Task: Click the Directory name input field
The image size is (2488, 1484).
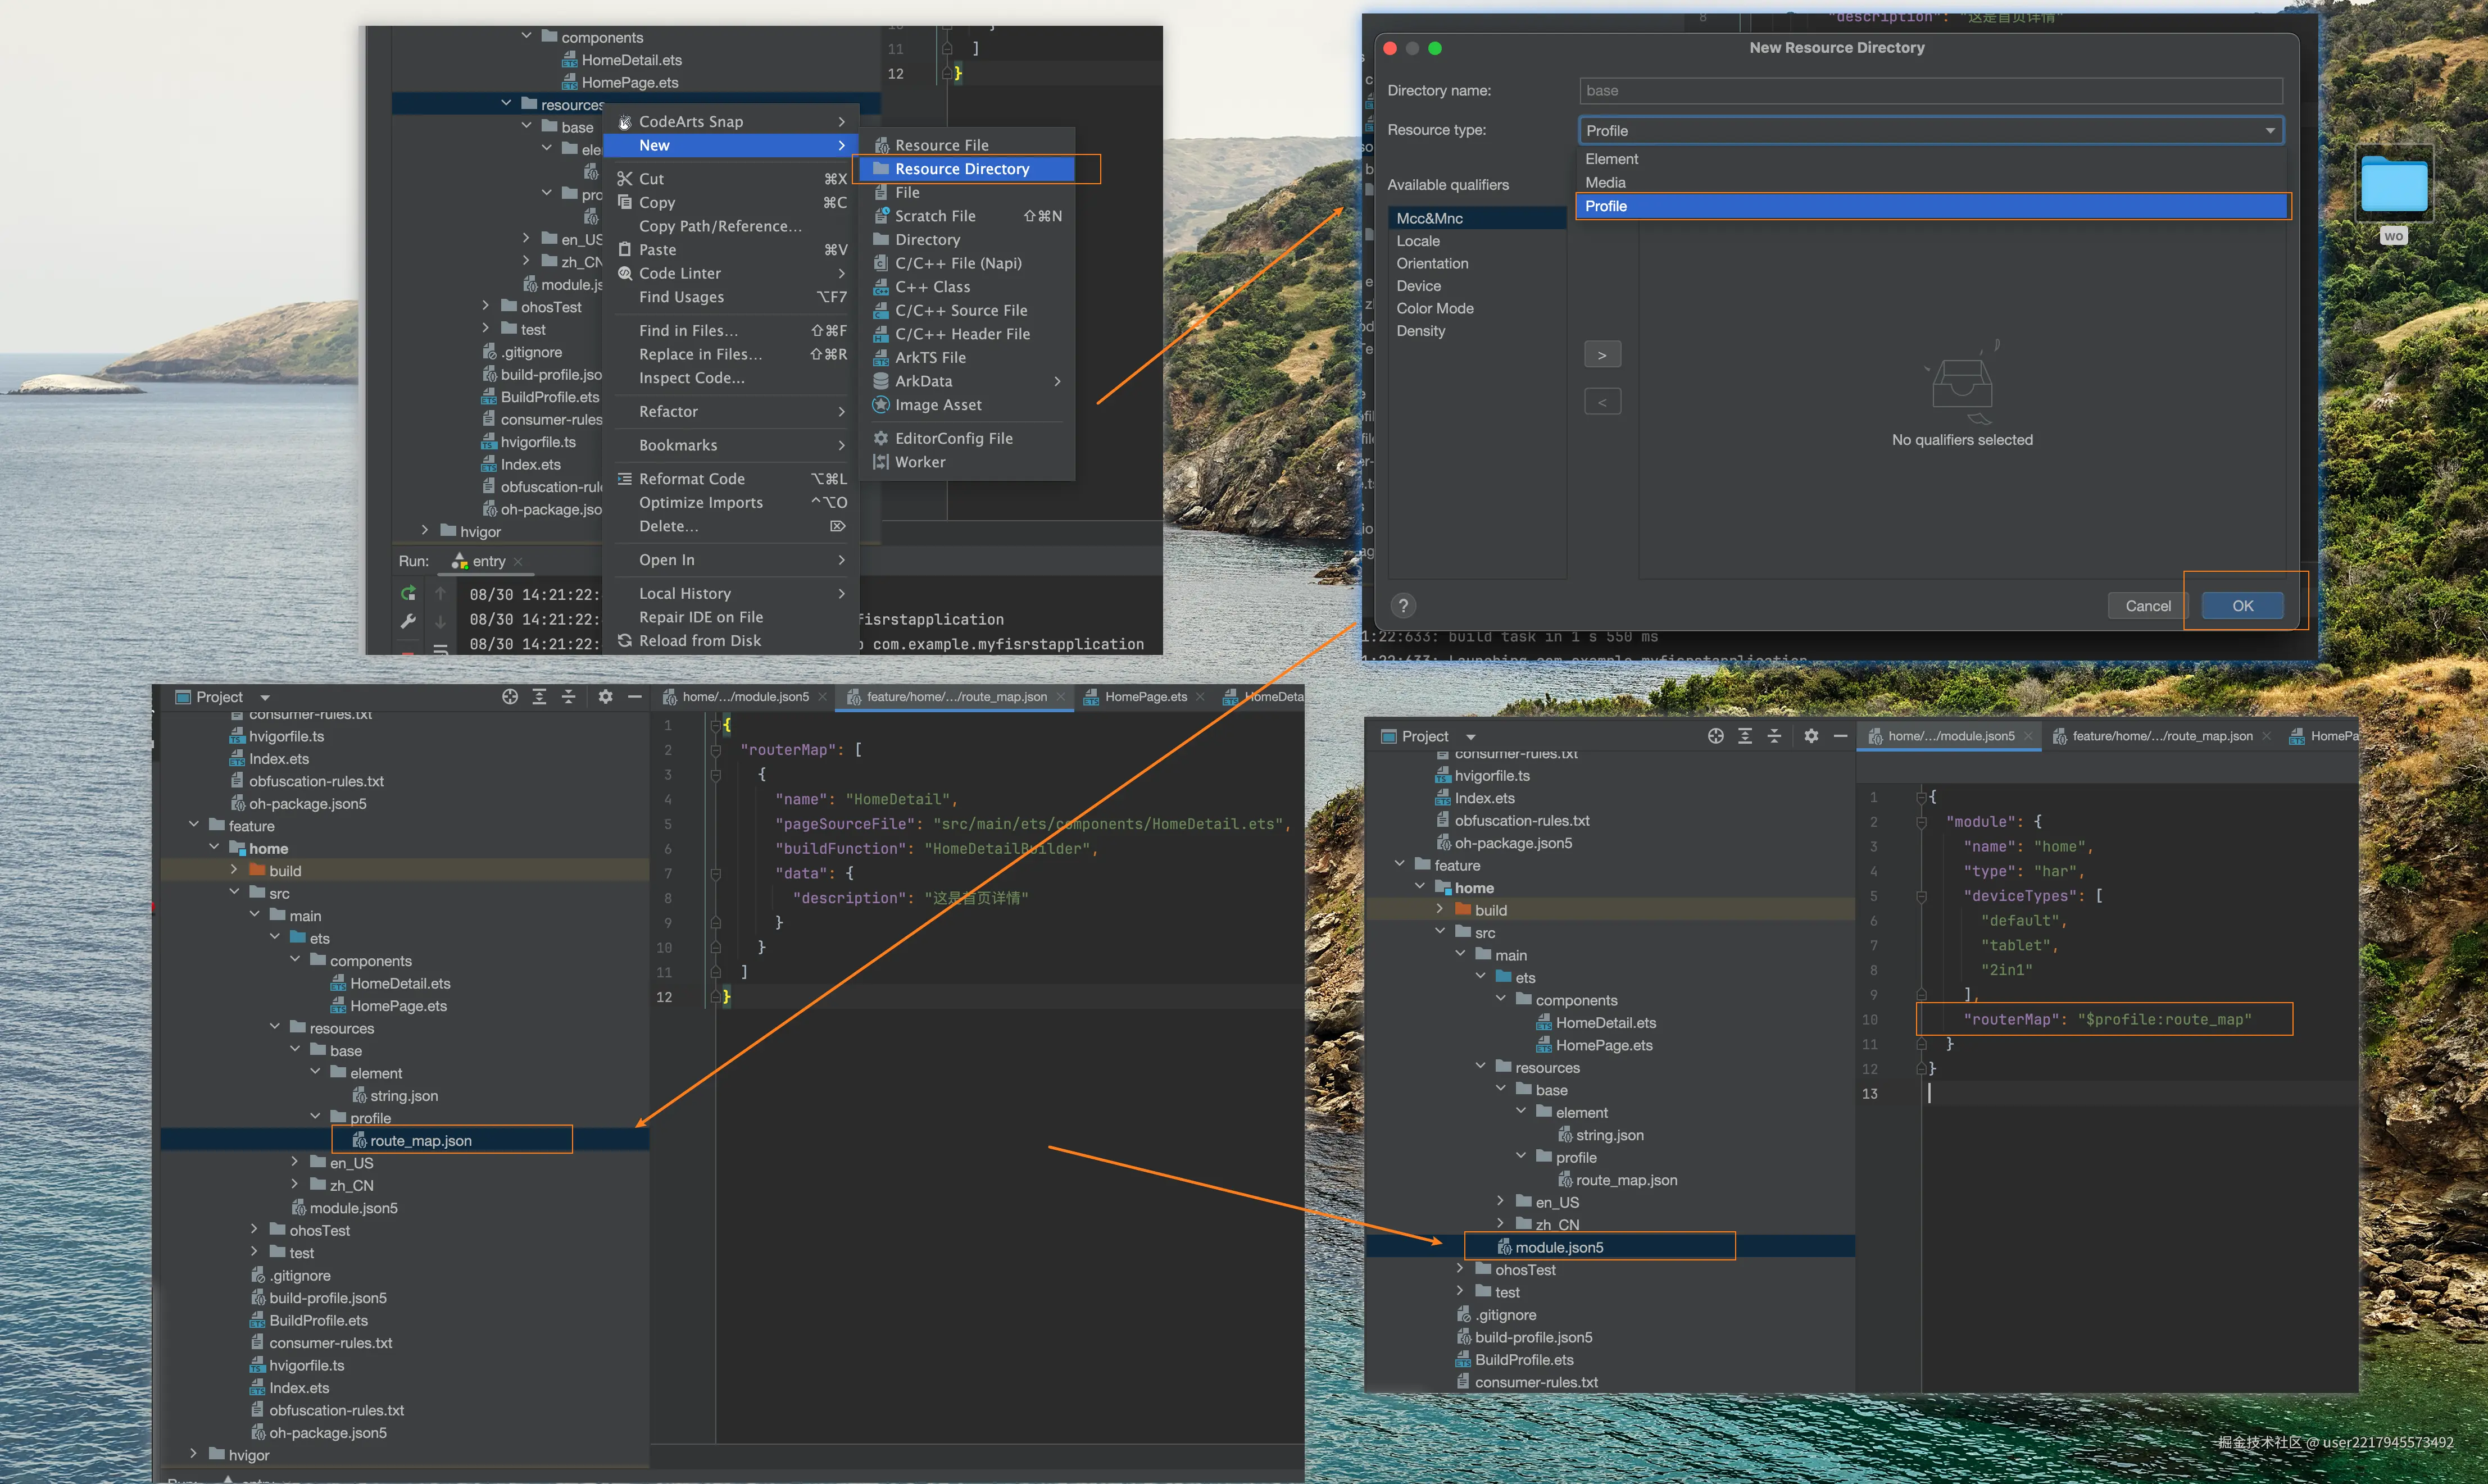Action: (1931, 91)
